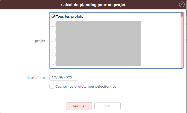The image size is (187, 113).
Task: Enable the fourth unchecked project checkbox
Action: [x=53, y=47]
